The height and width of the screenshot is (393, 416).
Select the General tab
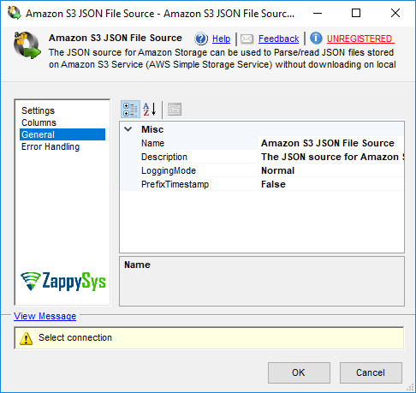[x=62, y=134]
